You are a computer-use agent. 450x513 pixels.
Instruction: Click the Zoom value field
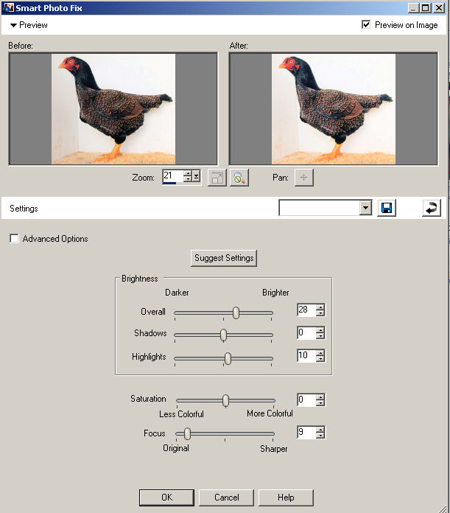[x=173, y=176]
